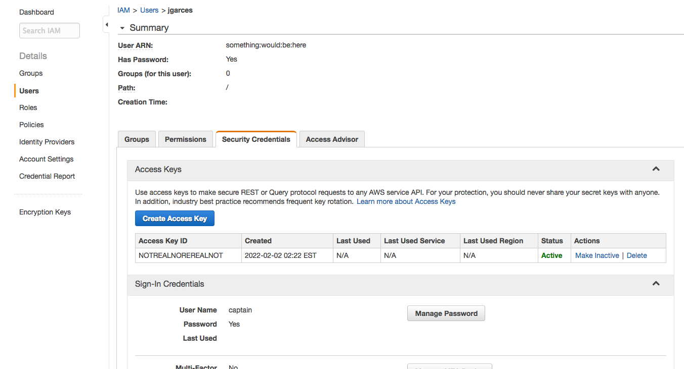Collapse the Summary section triangle
Image resolution: width=684 pixels, height=369 pixels.
click(122, 28)
